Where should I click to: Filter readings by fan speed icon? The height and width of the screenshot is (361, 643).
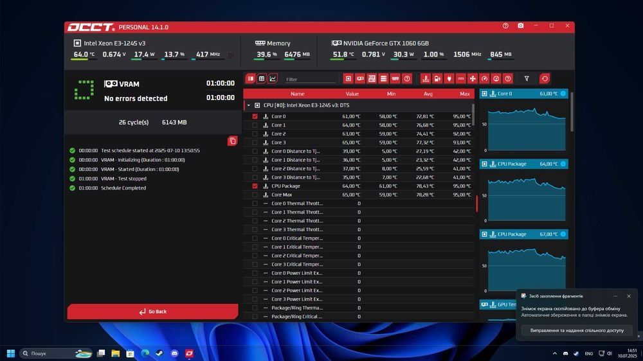point(473,78)
